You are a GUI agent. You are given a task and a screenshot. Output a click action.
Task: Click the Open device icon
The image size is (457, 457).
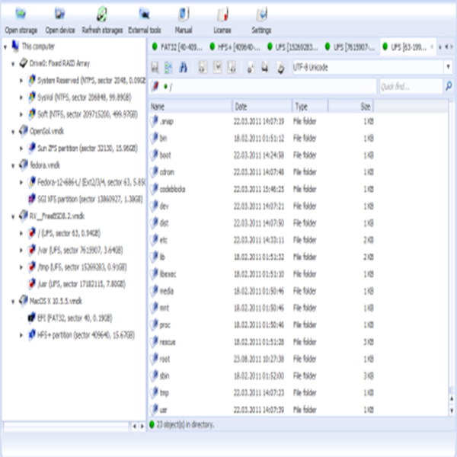pyautogui.click(x=59, y=14)
